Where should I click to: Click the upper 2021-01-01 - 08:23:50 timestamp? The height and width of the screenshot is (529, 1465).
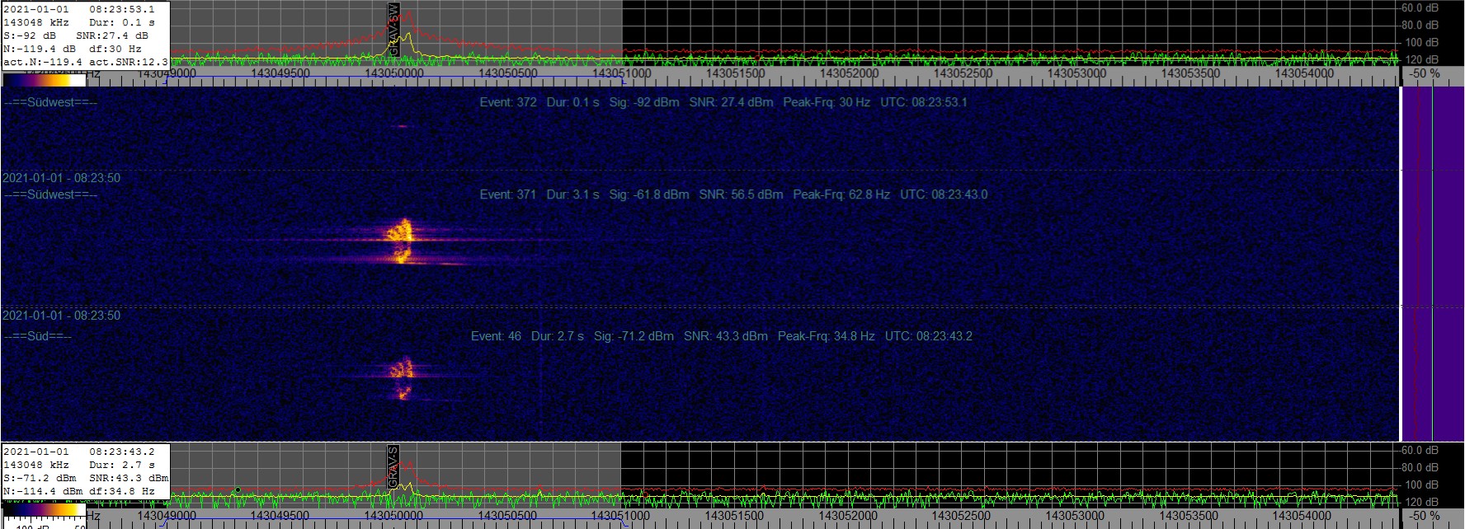61,178
